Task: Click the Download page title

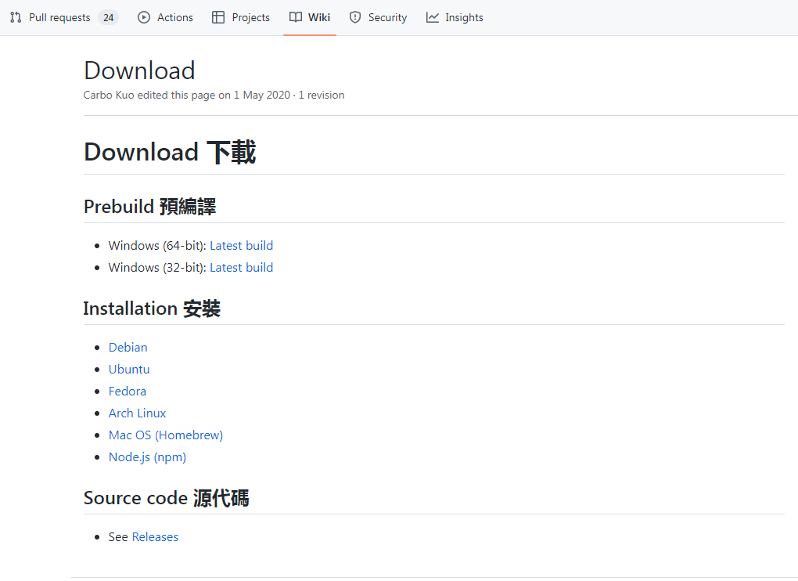Action: tap(139, 70)
